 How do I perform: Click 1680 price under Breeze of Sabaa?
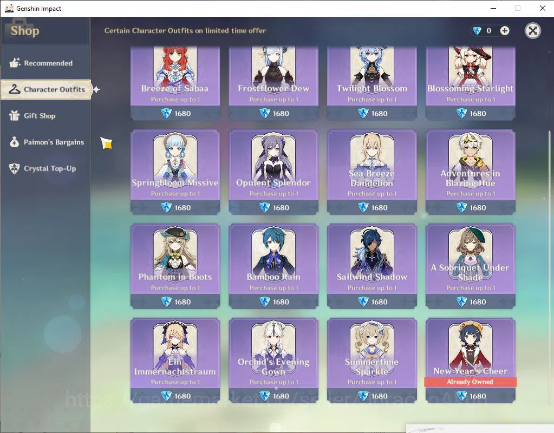pyautogui.click(x=183, y=113)
